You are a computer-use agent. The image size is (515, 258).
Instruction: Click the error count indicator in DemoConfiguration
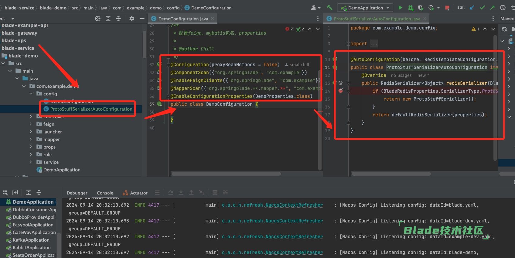[x=289, y=29]
